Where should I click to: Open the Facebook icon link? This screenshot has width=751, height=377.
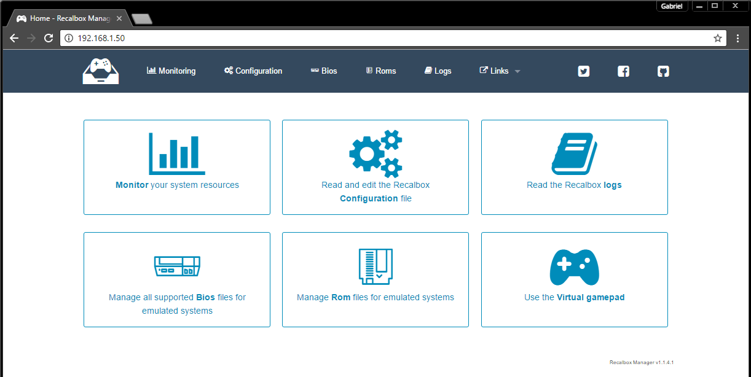tap(623, 71)
